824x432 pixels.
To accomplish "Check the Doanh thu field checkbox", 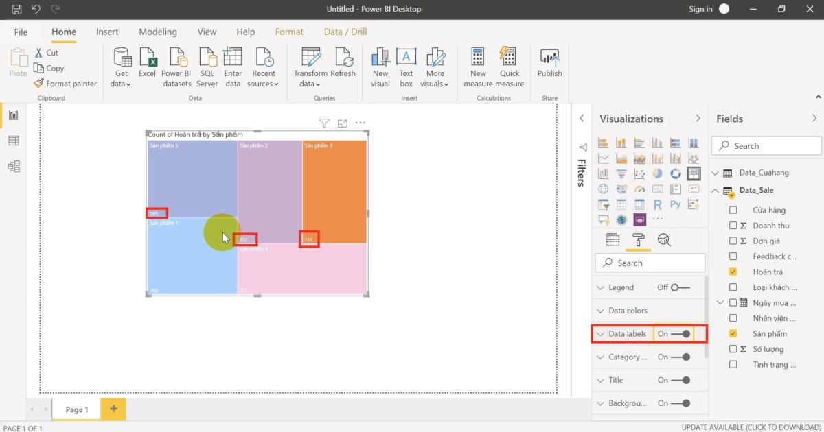I will click(732, 225).
